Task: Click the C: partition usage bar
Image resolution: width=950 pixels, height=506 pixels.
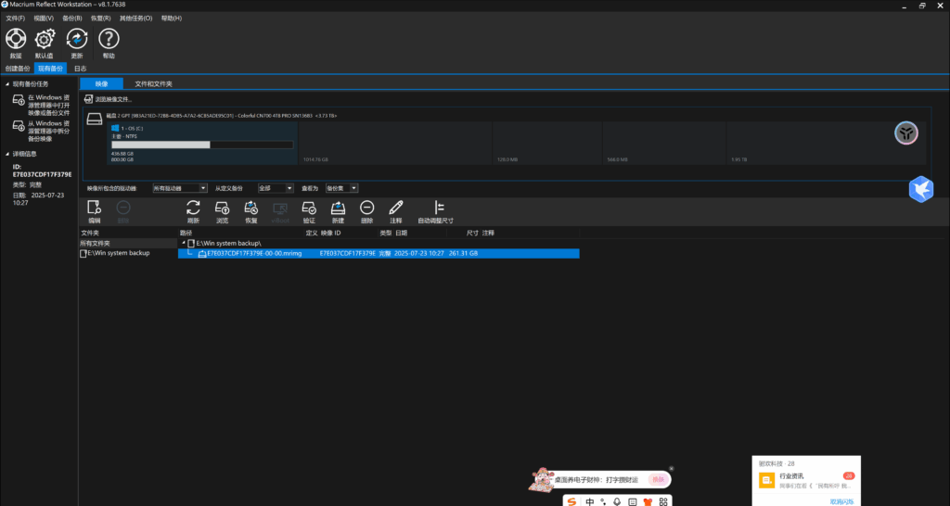Action: tap(202, 145)
